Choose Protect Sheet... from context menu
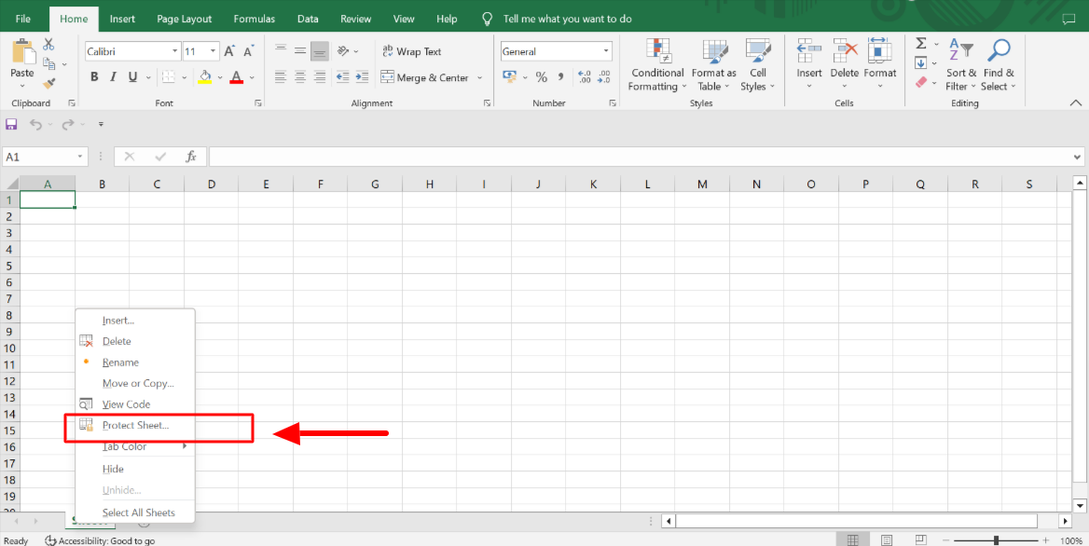This screenshot has width=1089, height=546. (135, 425)
